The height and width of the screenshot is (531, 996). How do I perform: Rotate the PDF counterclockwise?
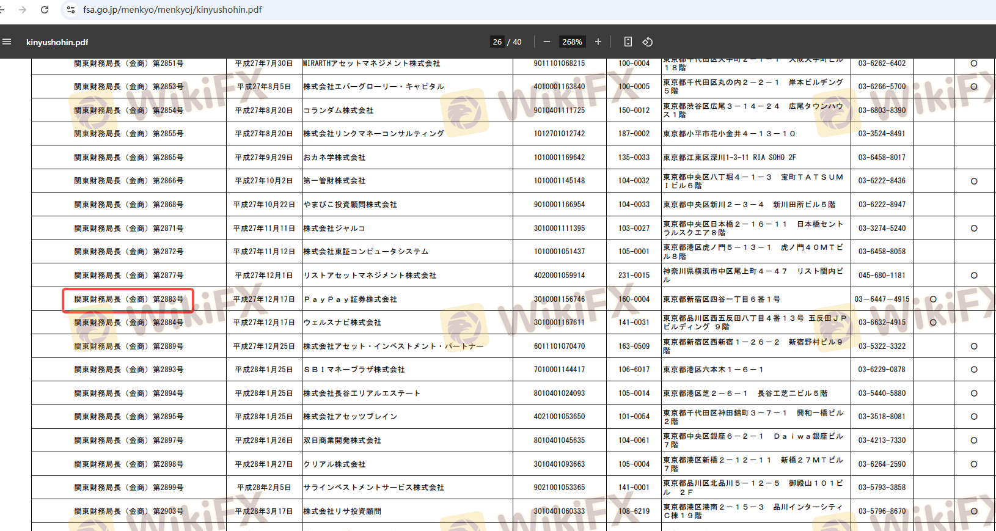(x=648, y=42)
